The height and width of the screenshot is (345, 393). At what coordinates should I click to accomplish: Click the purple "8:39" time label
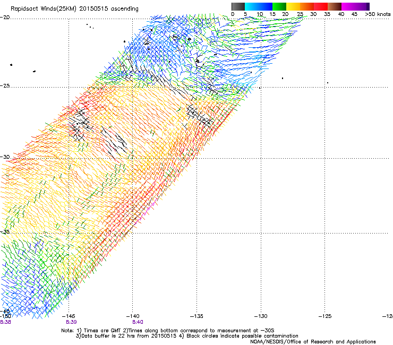pos(72,322)
